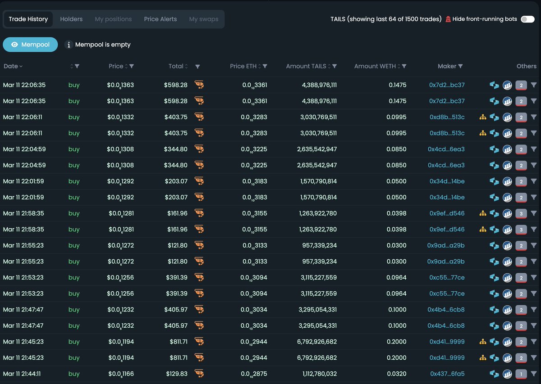Click the yellow hierarchy icon in the lower 0xd8b...513c row

coord(483,133)
